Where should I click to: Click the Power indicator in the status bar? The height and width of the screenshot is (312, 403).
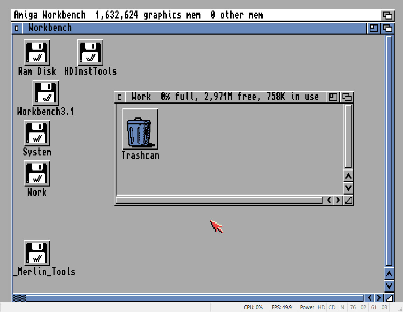(307, 307)
